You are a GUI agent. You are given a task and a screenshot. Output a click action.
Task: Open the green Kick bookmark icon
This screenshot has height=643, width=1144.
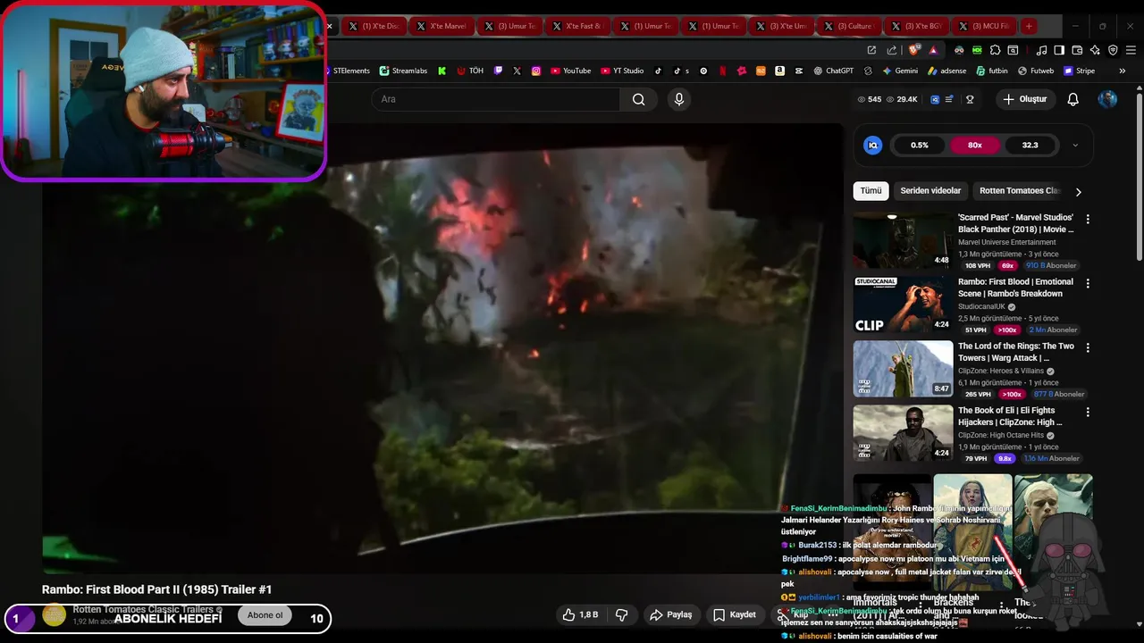[x=442, y=71]
